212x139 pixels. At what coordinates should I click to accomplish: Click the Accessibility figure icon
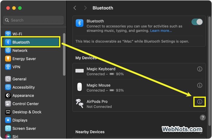[8, 87]
